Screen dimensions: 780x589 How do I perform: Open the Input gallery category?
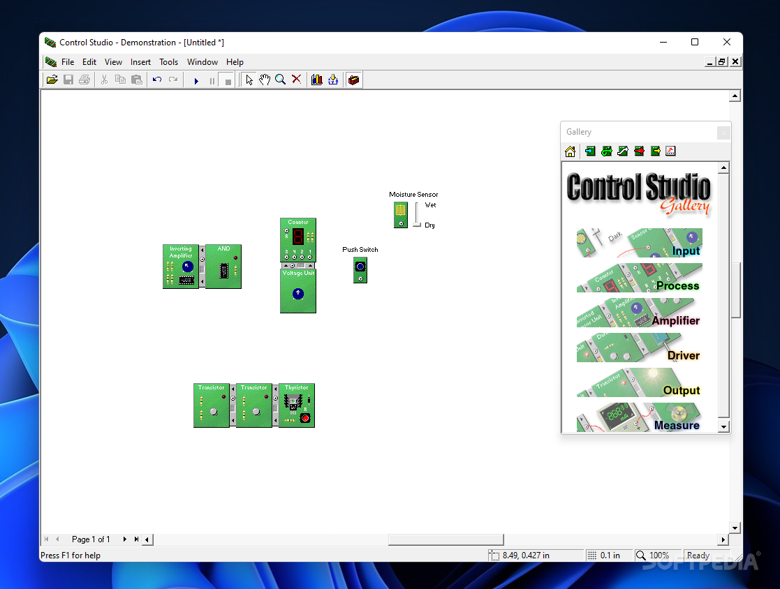point(639,243)
